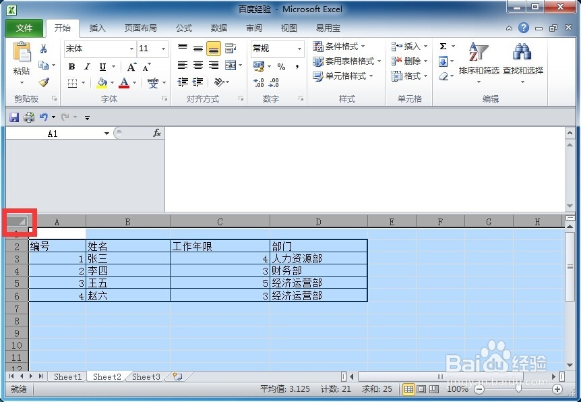Click the Format Painter brush icon

click(44, 82)
